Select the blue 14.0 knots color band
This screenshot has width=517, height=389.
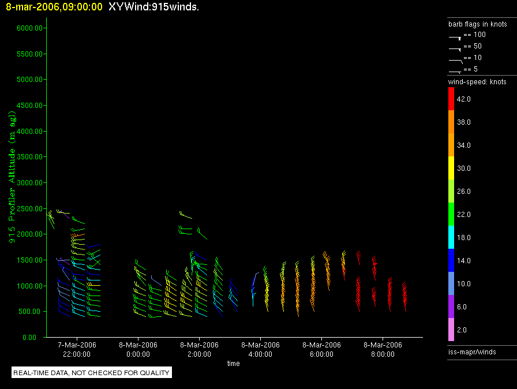(452, 260)
